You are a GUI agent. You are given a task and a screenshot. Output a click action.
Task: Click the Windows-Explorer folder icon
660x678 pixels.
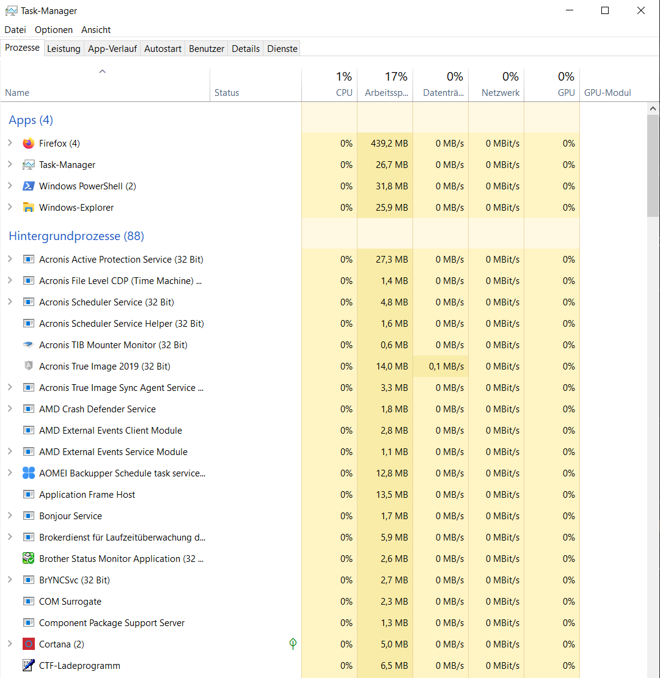[29, 208]
